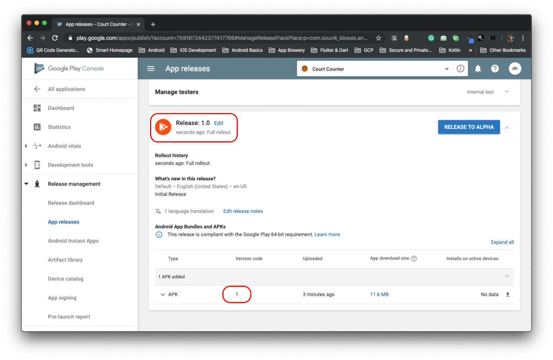Bookmark this page with the star icon

(x=378, y=38)
